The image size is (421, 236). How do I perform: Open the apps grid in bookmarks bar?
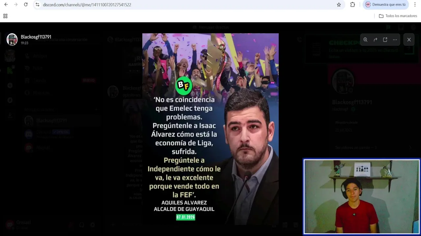point(5,16)
